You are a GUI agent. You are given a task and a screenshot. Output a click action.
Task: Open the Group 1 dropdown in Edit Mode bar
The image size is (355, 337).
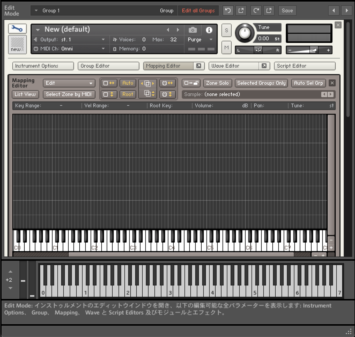pos(36,11)
